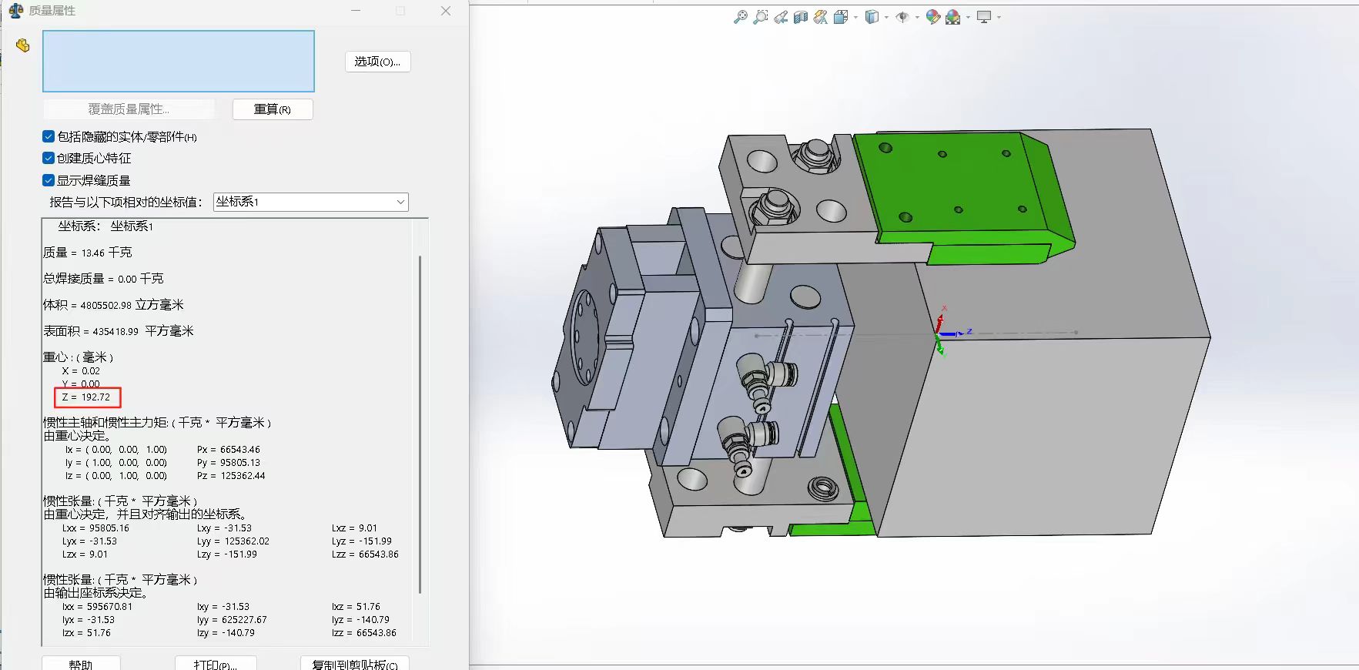Uncheck 包括隐藏的实体/零部件 checkbox
1359x670 pixels.
point(49,137)
